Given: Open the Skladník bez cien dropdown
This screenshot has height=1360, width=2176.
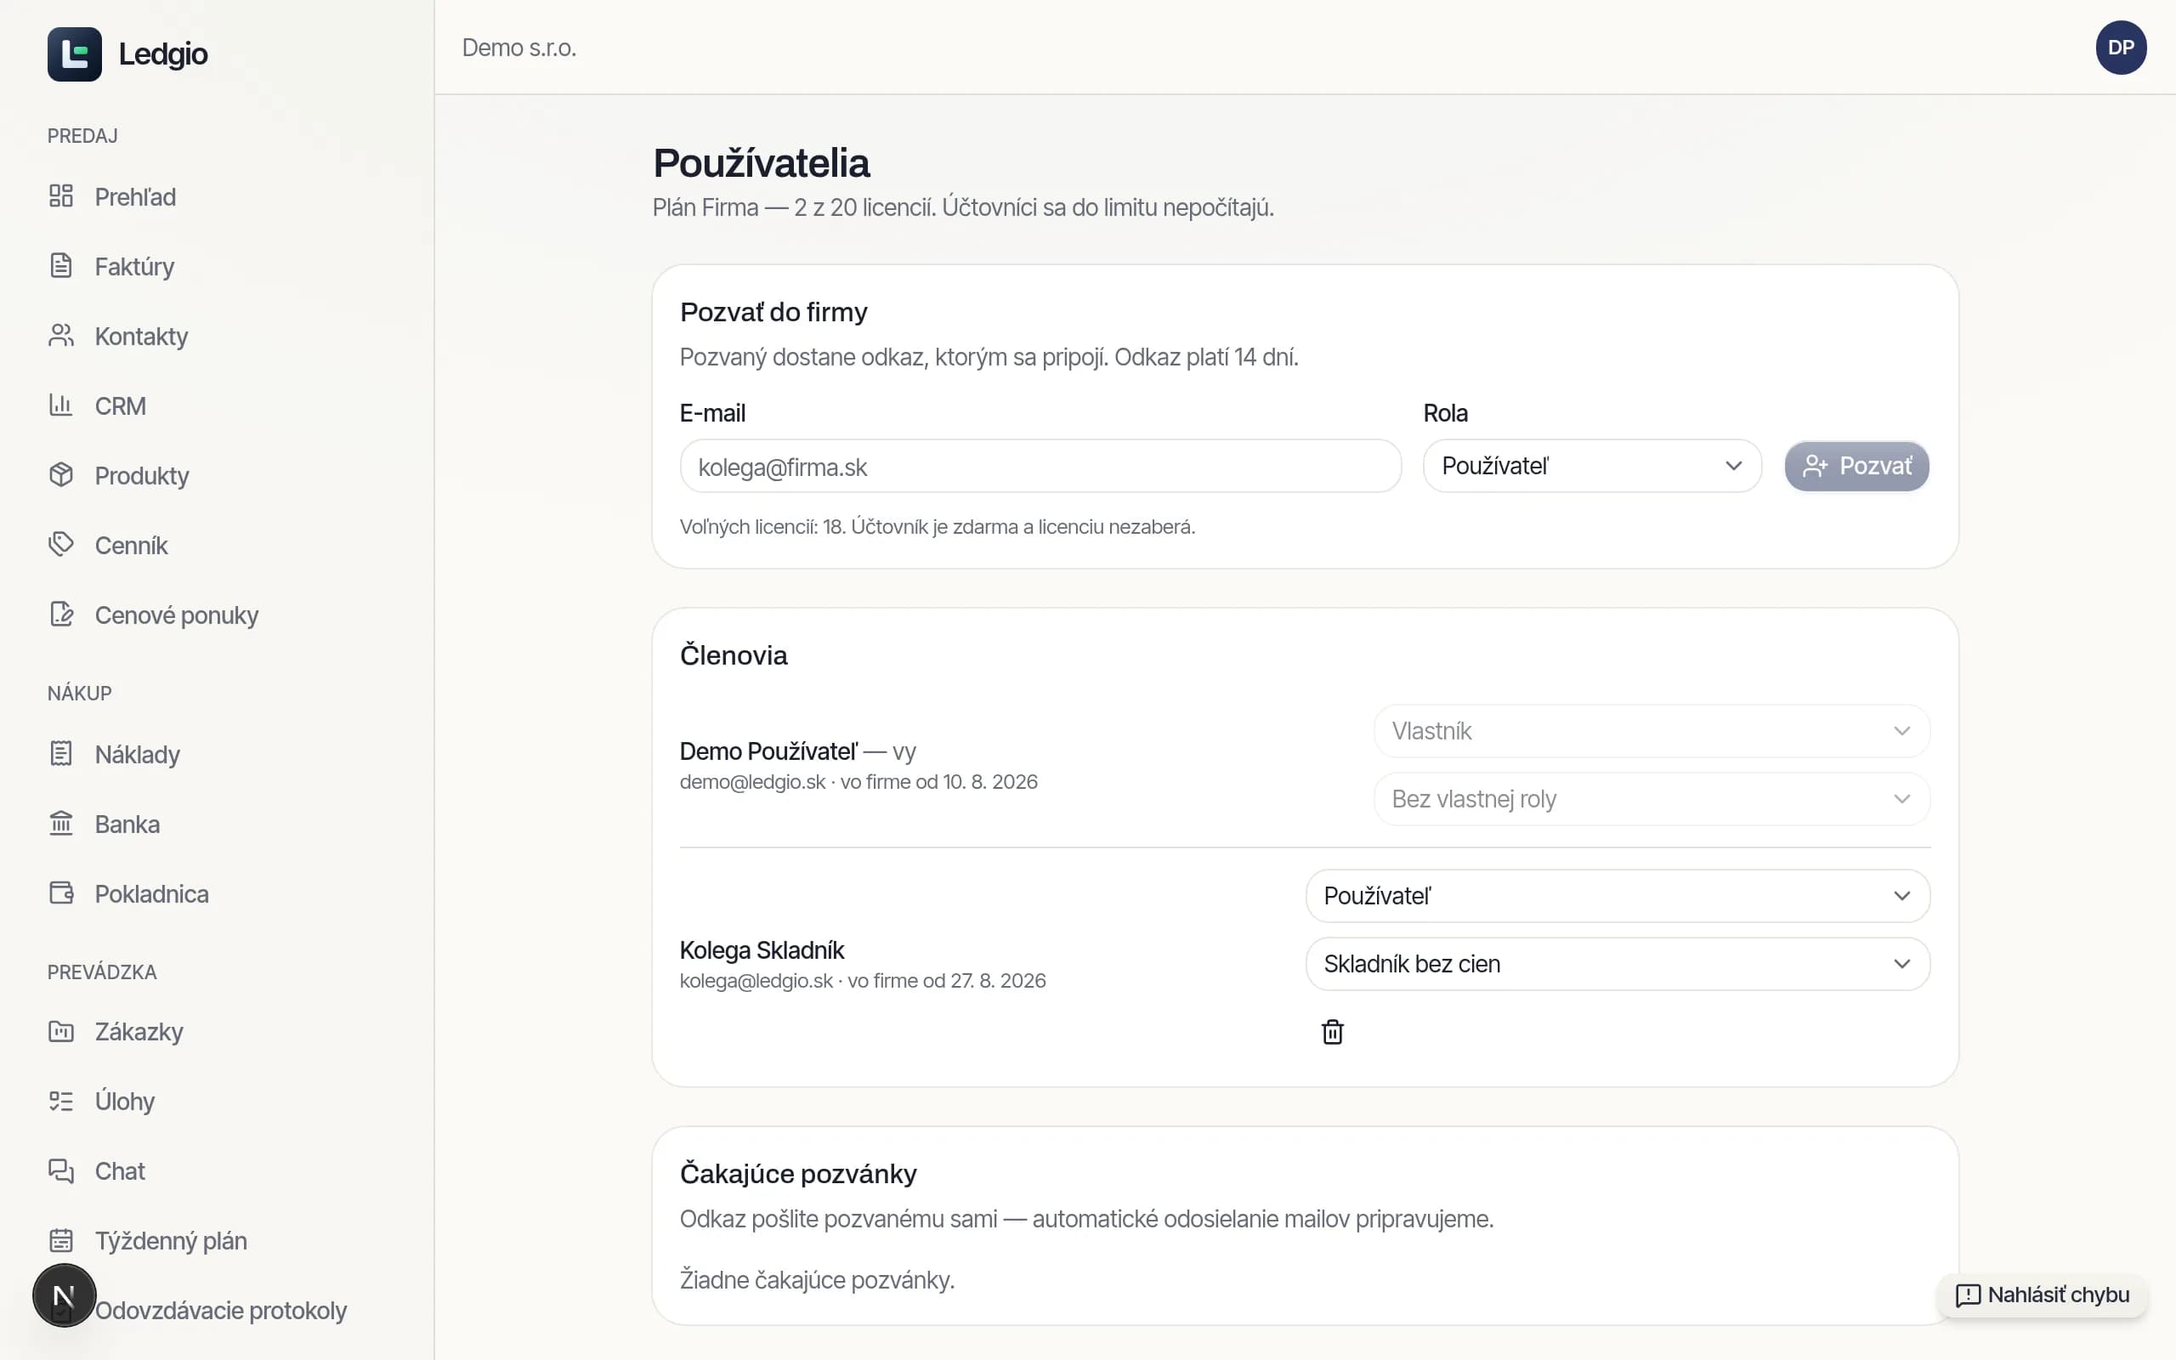Looking at the screenshot, I should tap(1618, 964).
